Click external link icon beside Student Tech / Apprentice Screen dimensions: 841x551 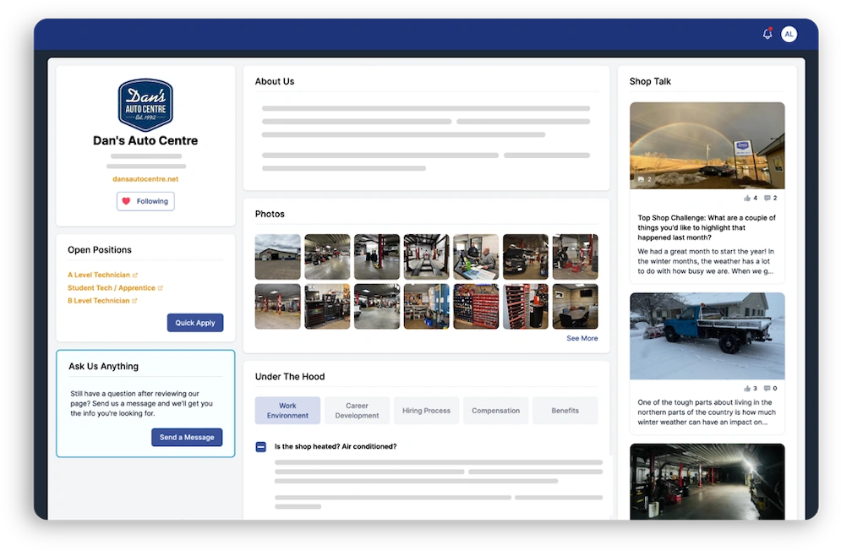161,288
